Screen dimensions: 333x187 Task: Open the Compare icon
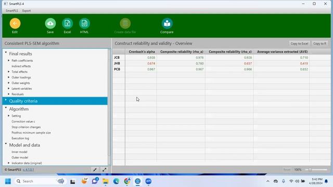pyautogui.click(x=167, y=23)
